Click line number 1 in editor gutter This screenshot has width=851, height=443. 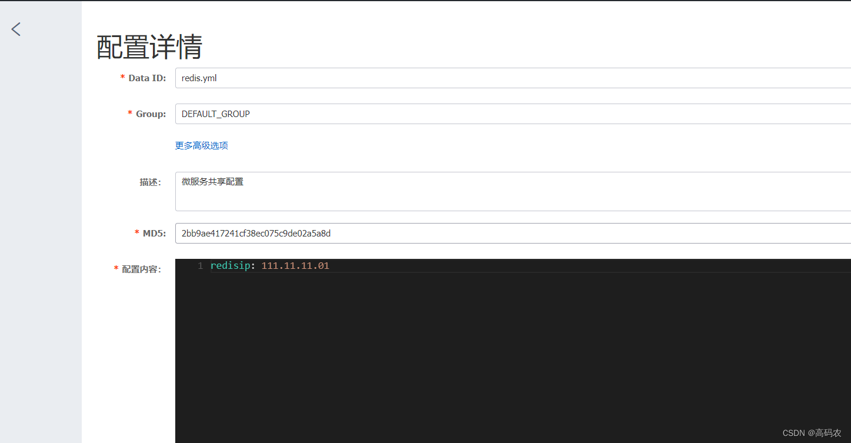coord(200,266)
